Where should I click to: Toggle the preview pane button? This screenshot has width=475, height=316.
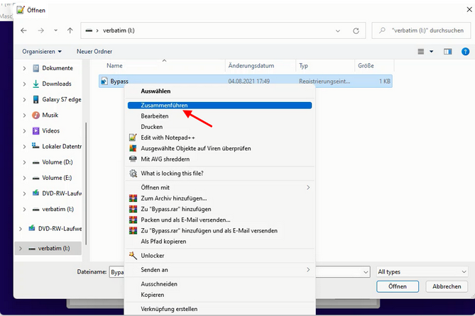point(447,51)
